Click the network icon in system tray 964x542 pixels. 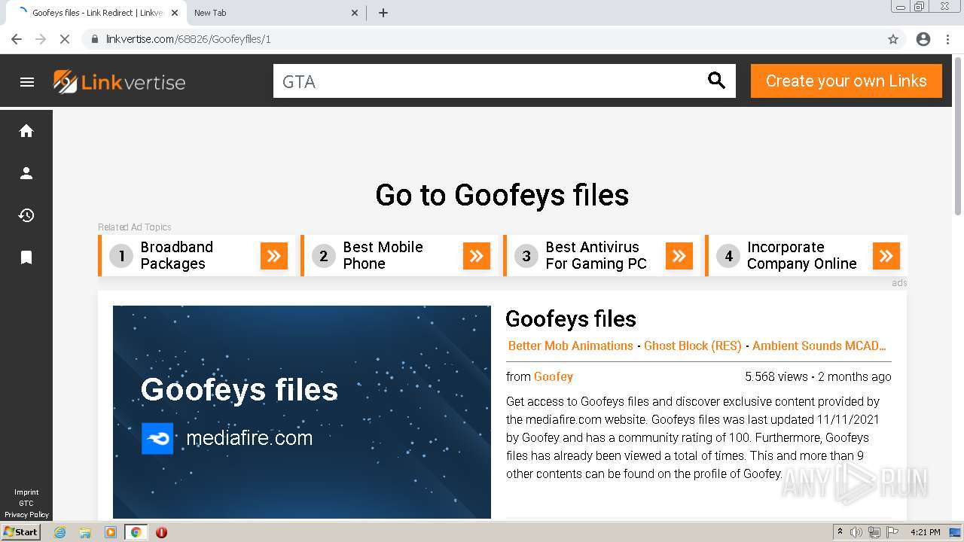[874, 532]
